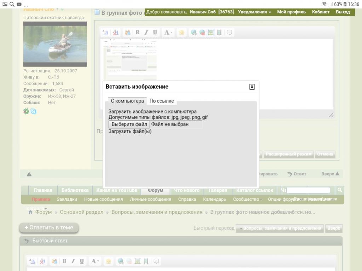Select the С компьютера tab
Image resolution: width=362 pixels, height=271 pixels.
pyautogui.click(x=127, y=101)
